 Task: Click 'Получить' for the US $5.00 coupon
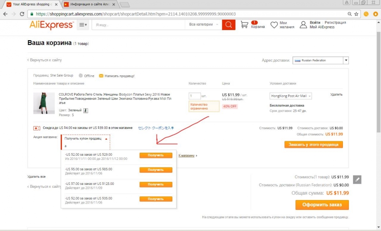156,170
